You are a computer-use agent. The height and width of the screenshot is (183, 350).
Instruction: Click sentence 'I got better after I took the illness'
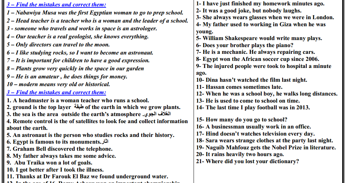(55, 170)
